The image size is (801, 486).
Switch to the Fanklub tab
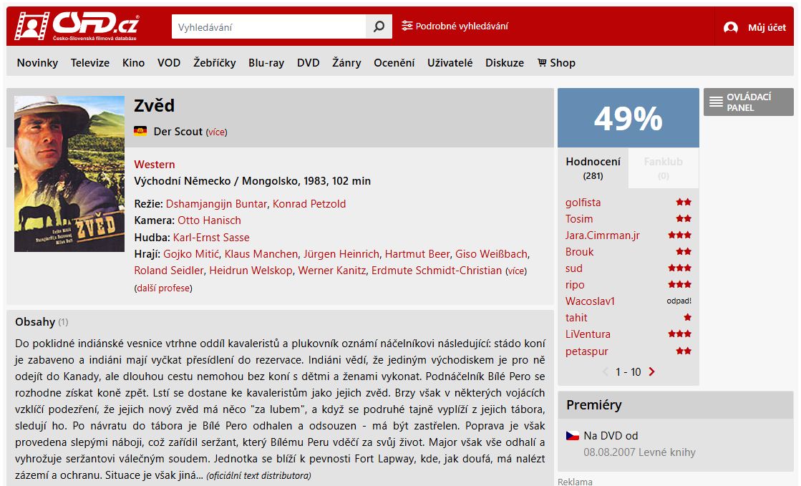coord(663,168)
